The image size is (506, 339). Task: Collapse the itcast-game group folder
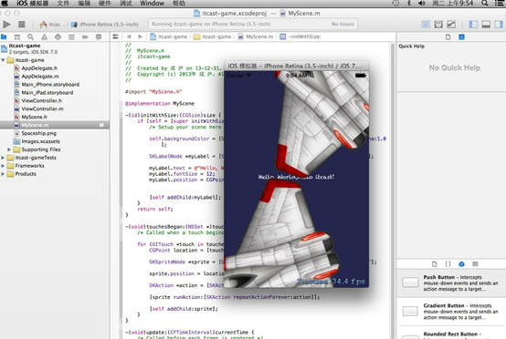coord(4,60)
